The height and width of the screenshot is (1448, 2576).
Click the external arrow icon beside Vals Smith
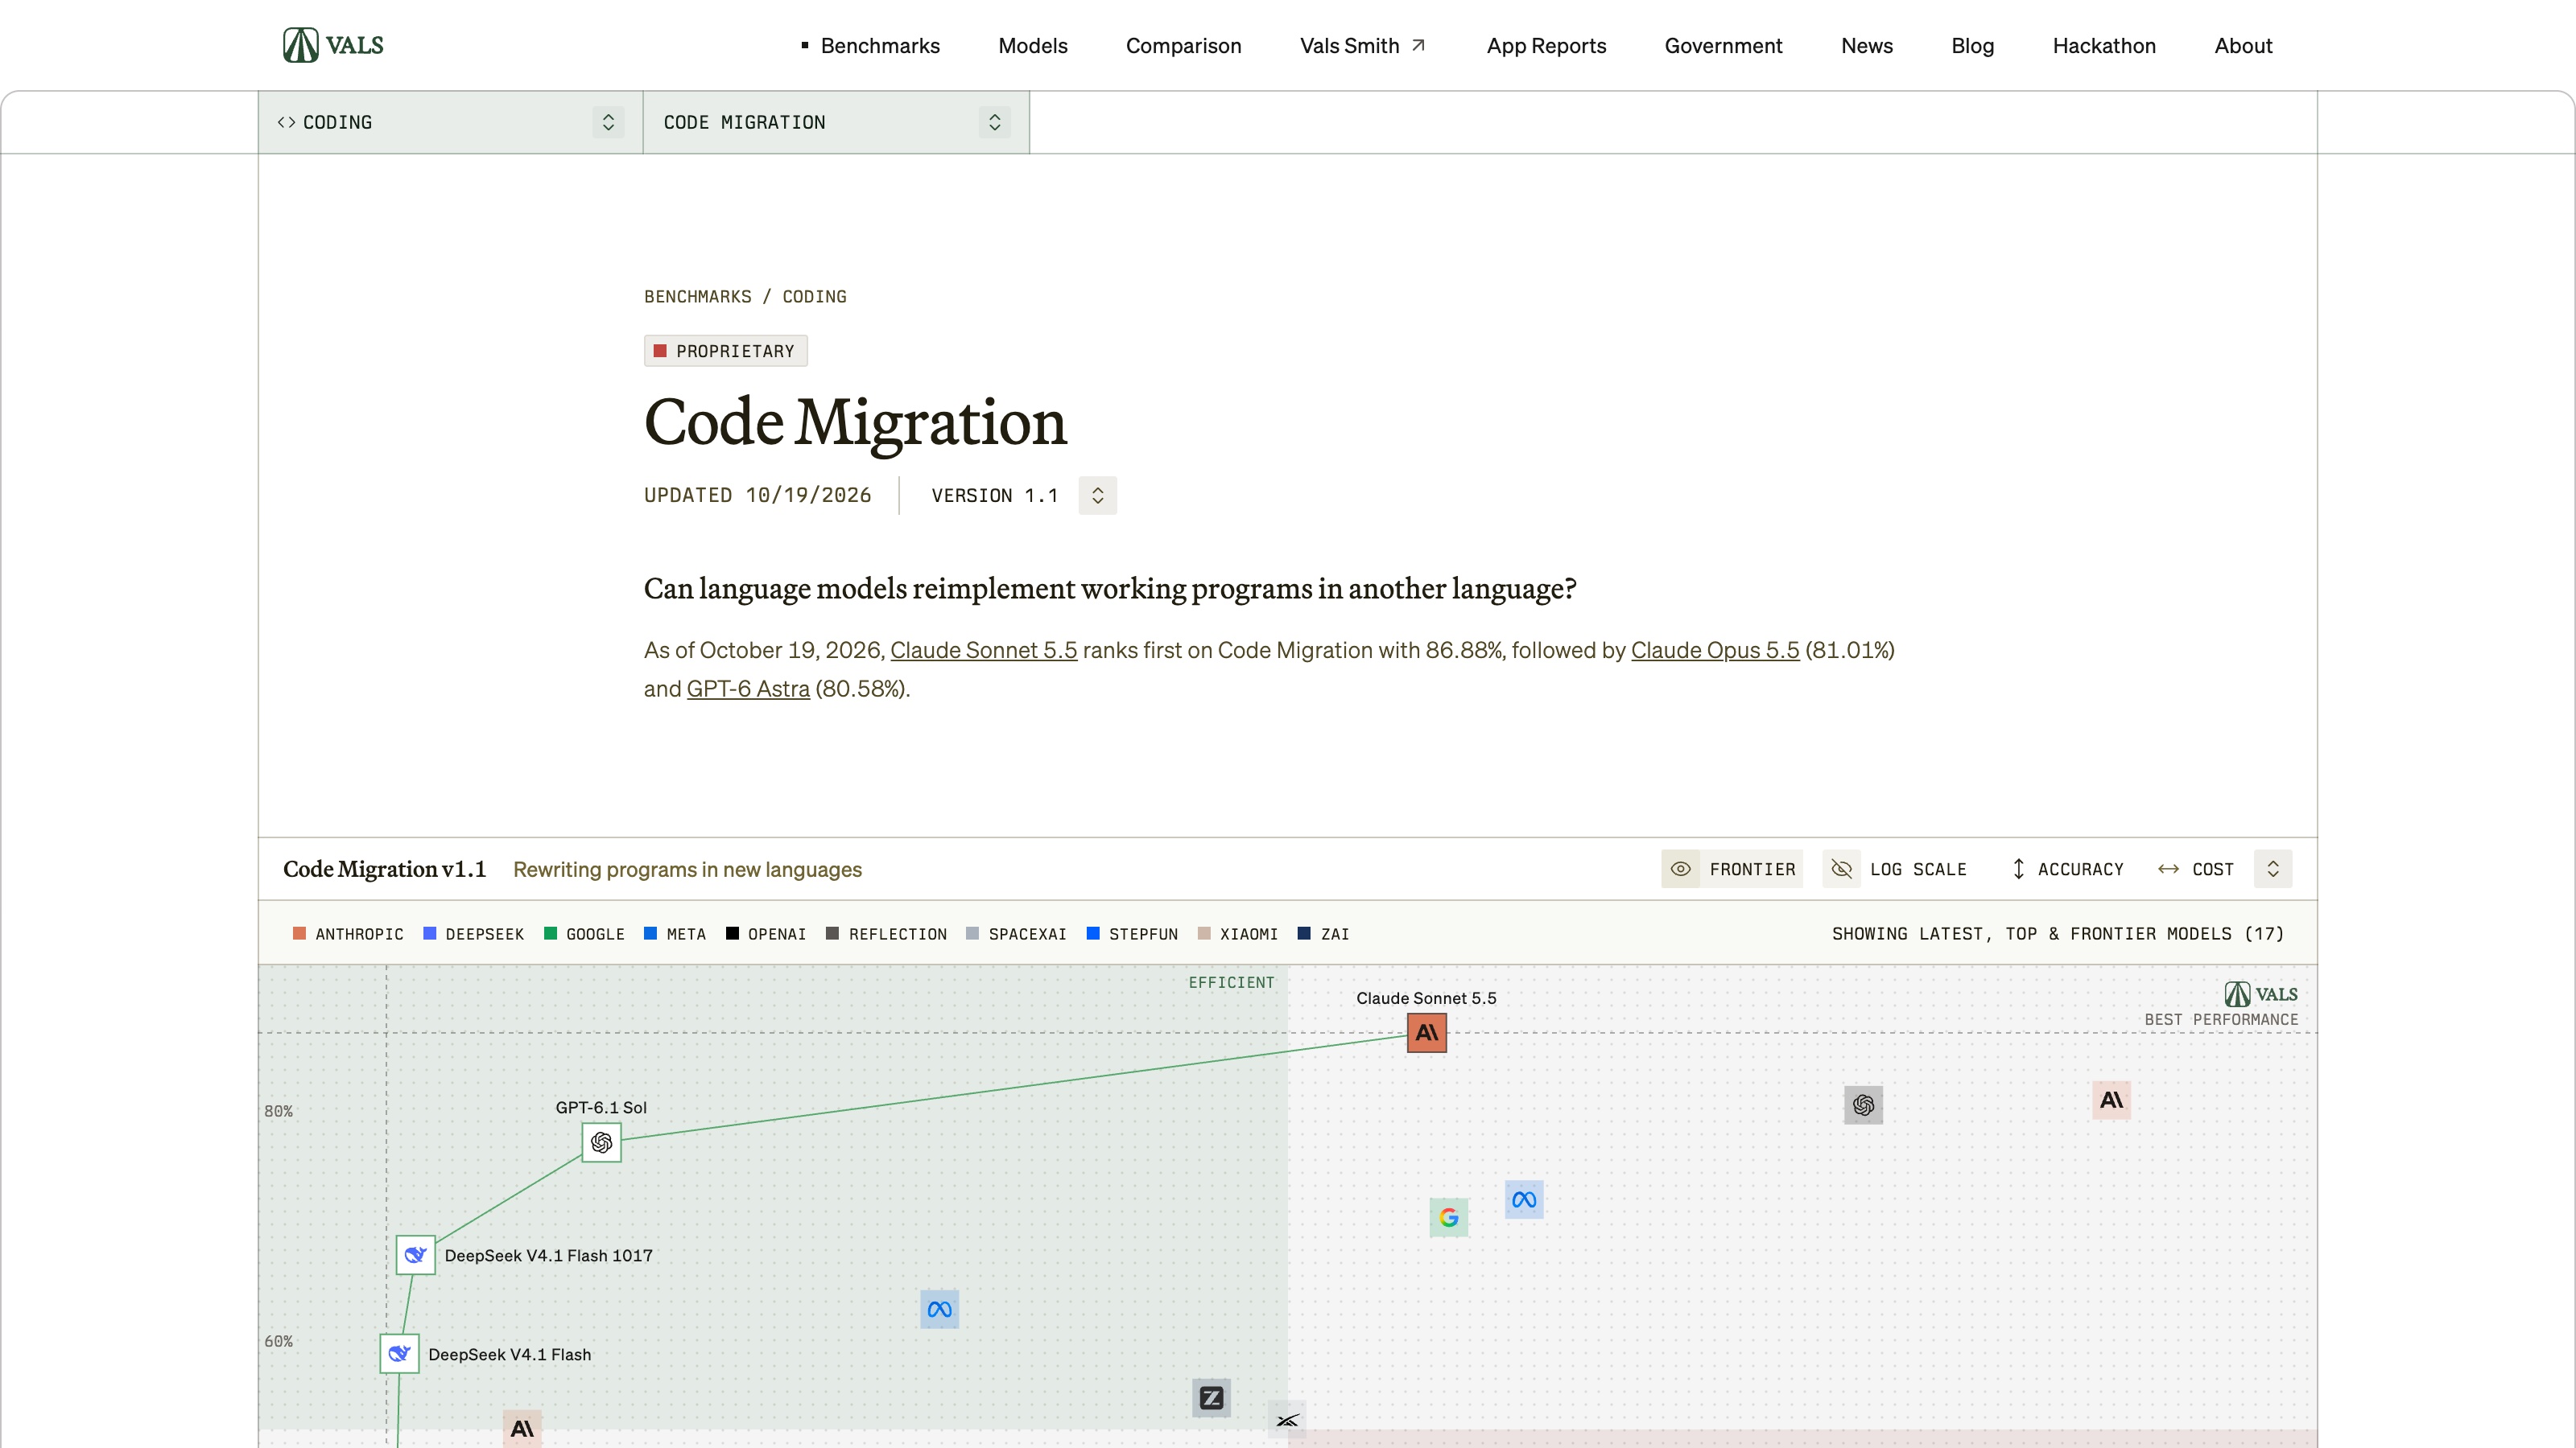(1418, 45)
